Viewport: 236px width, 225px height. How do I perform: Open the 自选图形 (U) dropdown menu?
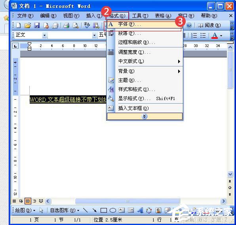click(x=65, y=210)
